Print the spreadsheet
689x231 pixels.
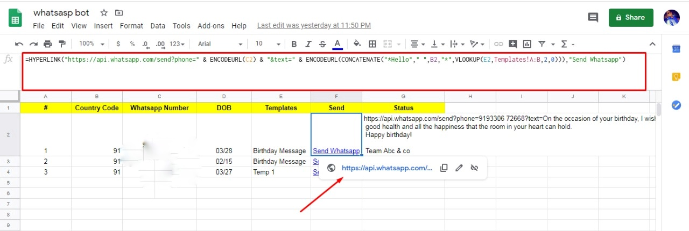47,44
